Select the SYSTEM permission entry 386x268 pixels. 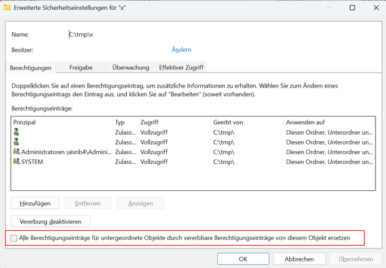(193, 162)
